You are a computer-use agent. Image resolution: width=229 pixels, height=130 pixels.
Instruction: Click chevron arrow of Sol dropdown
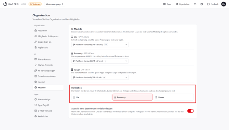tap(126, 77)
